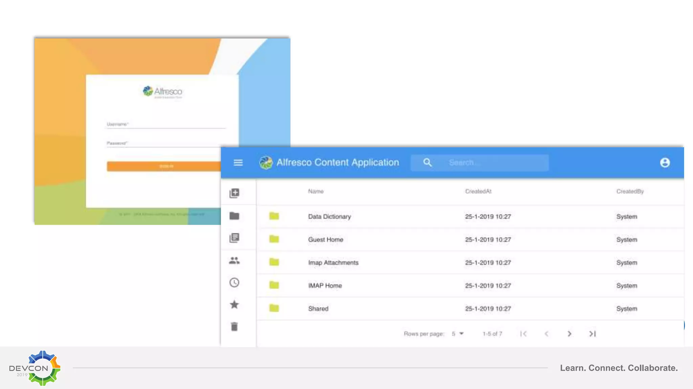This screenshot has width=693, height=389.
Task: Open the Shared people icon in sidebar
Action: click(234, 260)
